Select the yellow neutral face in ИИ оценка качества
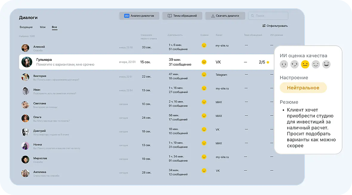This screenshot has height=195, width=352. coord(305,64)
